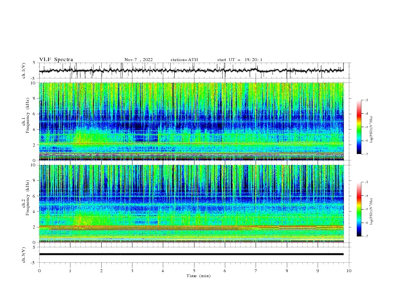Click the bottom time axis end label "10"
393x304 pixels.
point(349,271)
